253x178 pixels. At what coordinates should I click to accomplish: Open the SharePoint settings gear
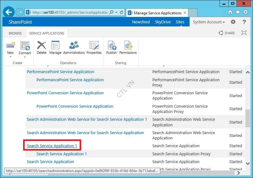point(233,22)
